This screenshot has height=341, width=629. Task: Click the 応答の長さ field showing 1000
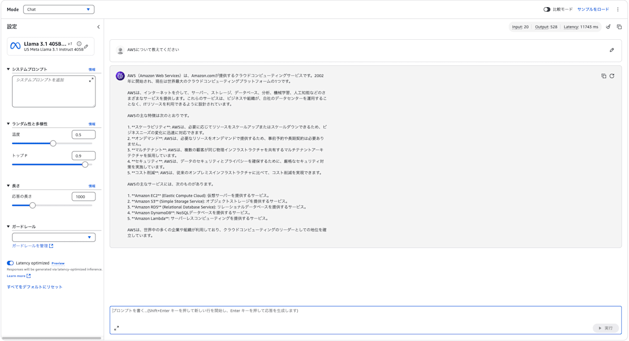pyautogui.click(x=83, y=196)
